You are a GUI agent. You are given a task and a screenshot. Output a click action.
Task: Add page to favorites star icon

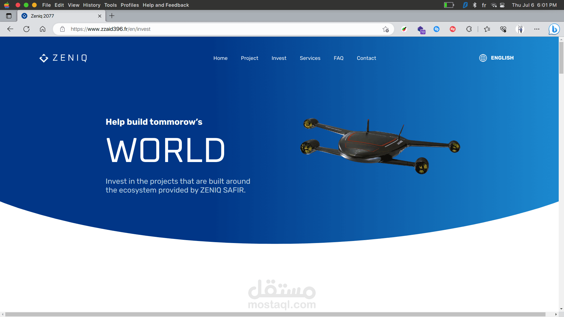point(386,29)
